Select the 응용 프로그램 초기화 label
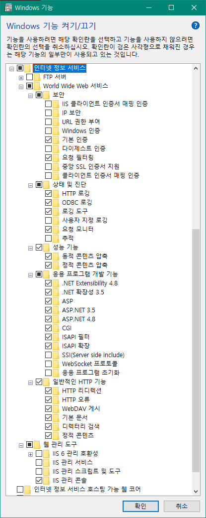The image size is (206, 518). pos(90,373)
